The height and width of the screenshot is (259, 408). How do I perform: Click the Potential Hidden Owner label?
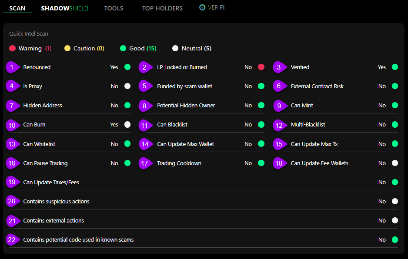186,106
